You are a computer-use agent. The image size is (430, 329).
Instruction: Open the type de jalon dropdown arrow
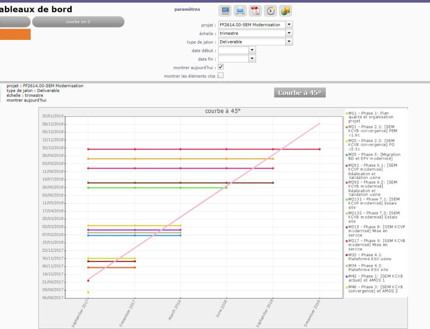click(x=289, y=42)
